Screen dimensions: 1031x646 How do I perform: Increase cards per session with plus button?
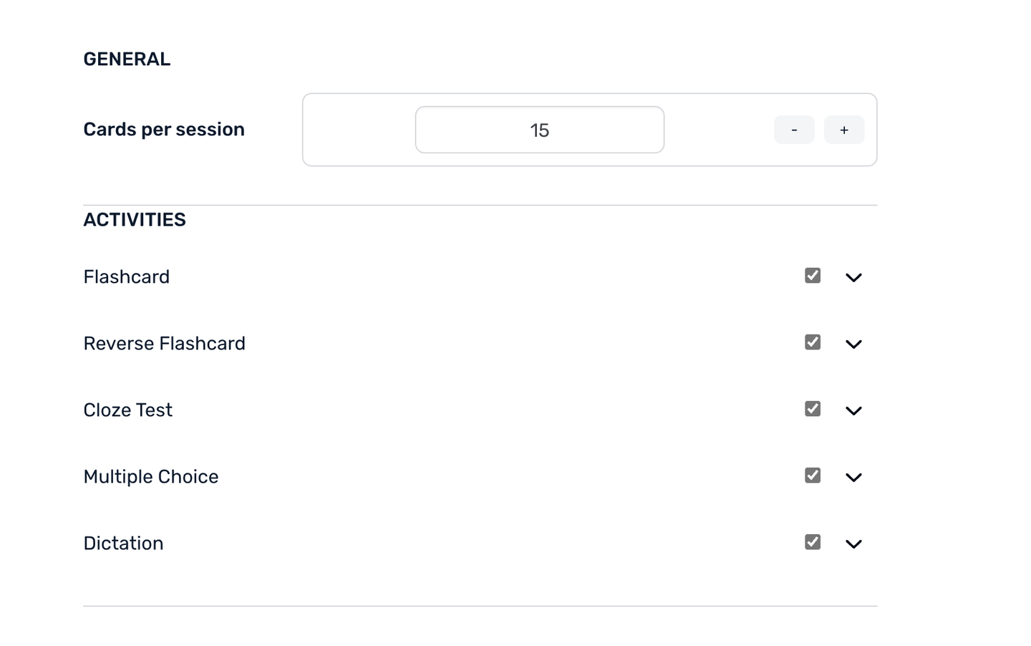pos(843,130)
